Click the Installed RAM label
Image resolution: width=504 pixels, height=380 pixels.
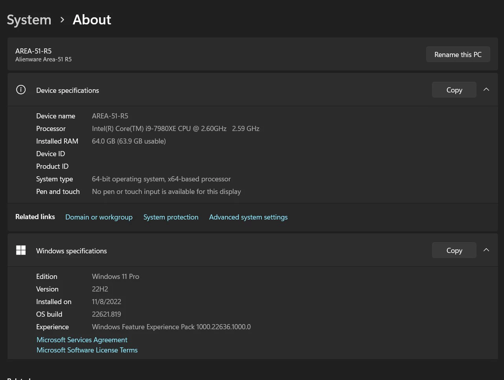pyautogui.click(x=57, y=141)
